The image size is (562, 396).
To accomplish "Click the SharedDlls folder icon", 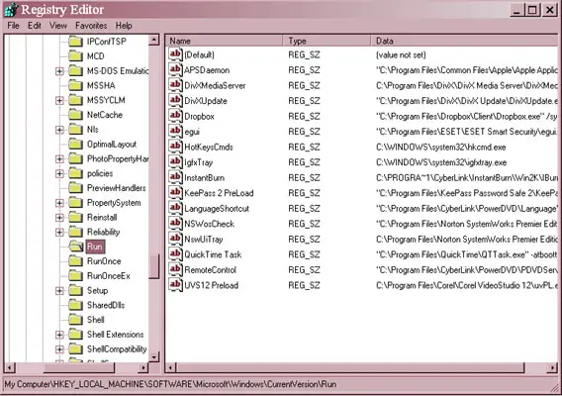I will click(75, 305).
